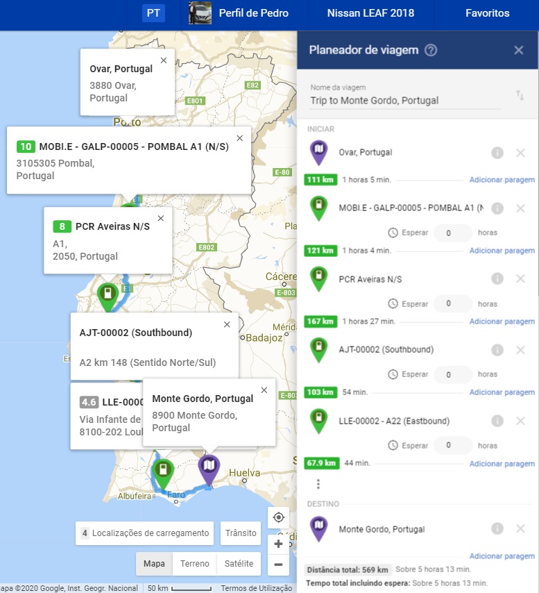Show info for MOBI.E GALP Pombal stop
The width and height of the screenshot is (539, 593).
(x=497, y=208)
